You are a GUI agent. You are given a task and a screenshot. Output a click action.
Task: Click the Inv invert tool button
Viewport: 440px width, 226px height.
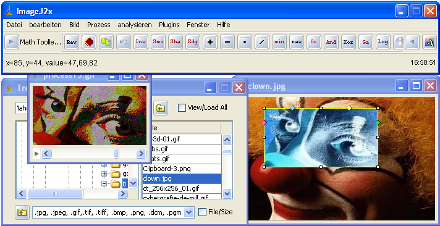point(140,42)
